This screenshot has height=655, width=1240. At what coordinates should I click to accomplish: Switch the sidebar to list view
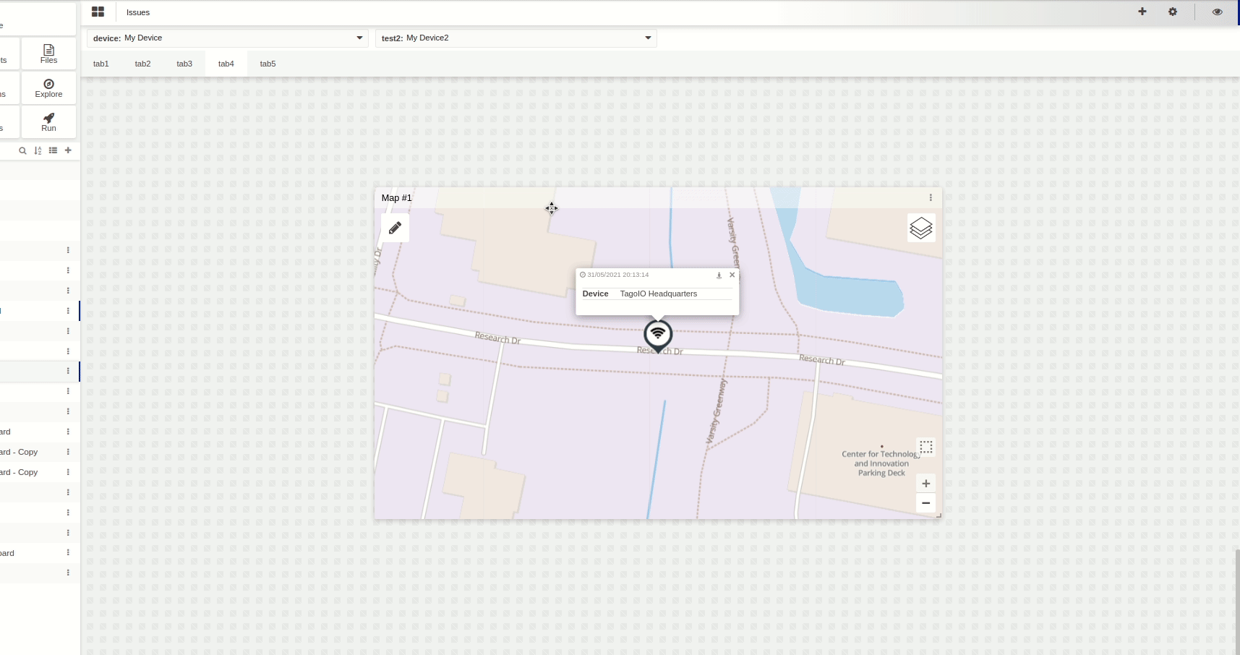click(x=53, y=150)
